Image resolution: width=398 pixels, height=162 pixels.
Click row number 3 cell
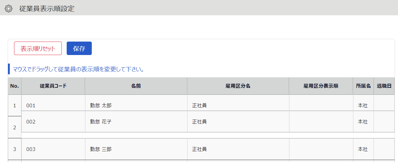point(14,149)
